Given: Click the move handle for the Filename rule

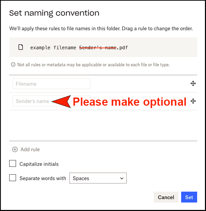Looking at the screenshot, I should click(x=193, y=84).
